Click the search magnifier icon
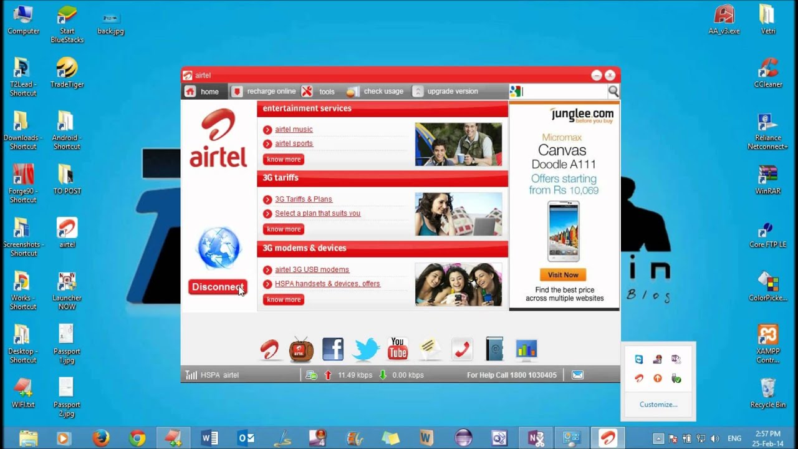 pyautogui.click(x=613, y=92)
